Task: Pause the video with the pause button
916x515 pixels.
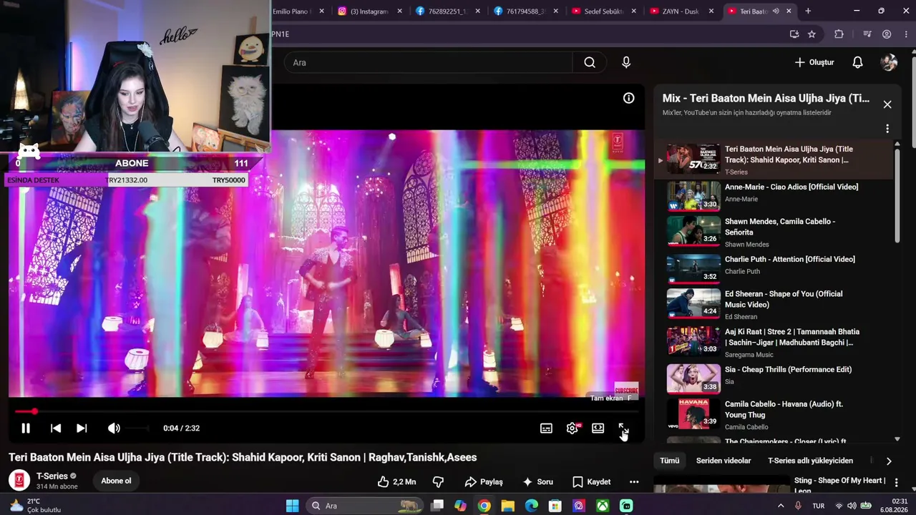Action: pos(26,428)
